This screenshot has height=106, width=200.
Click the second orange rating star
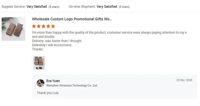click(39, 26)
